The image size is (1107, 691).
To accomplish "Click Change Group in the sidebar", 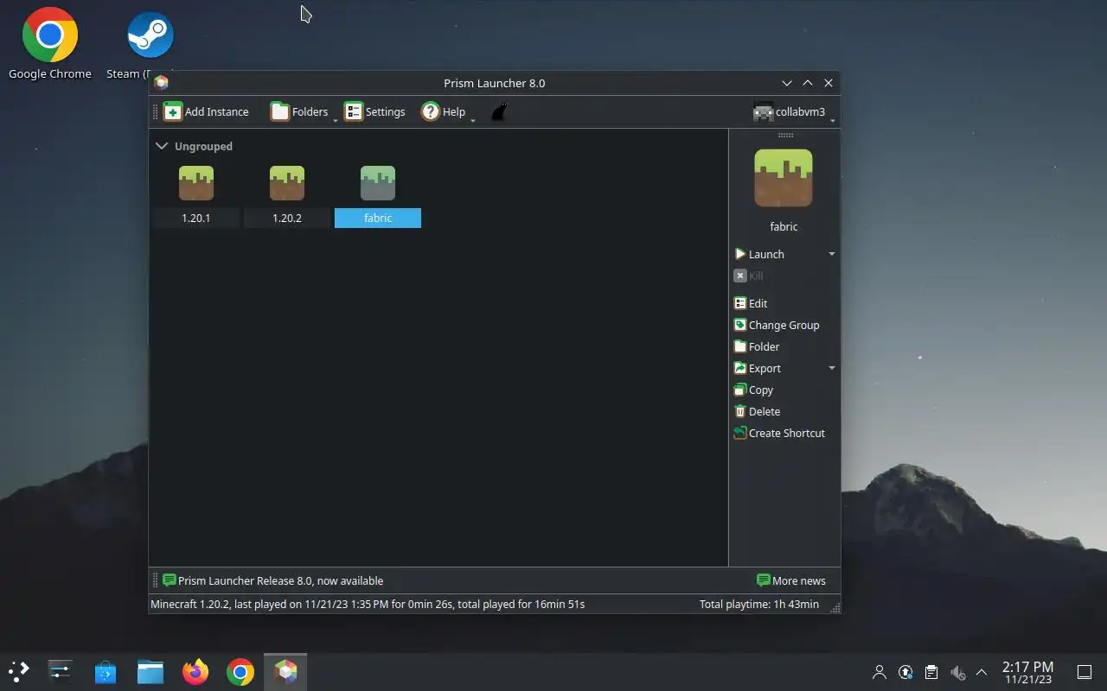I will click(x=777, y=325).
